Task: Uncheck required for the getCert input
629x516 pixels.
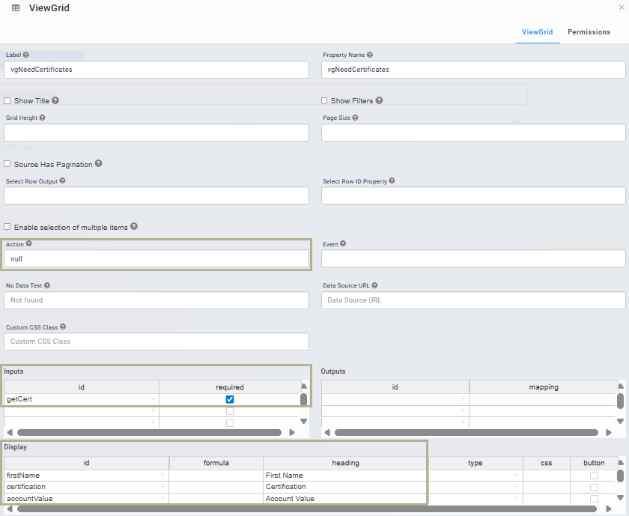Action: click(229, 399)
